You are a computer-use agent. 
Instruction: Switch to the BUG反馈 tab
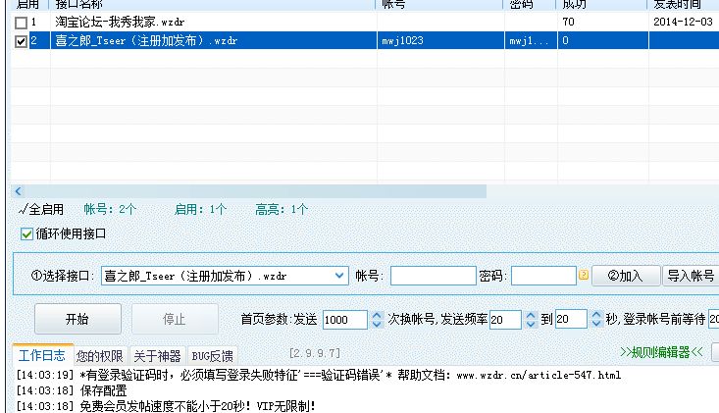pos(213,355)
